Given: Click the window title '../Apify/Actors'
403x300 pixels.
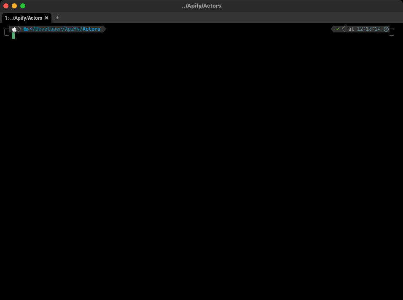Looking at the screenshot, I should [201, 6].
